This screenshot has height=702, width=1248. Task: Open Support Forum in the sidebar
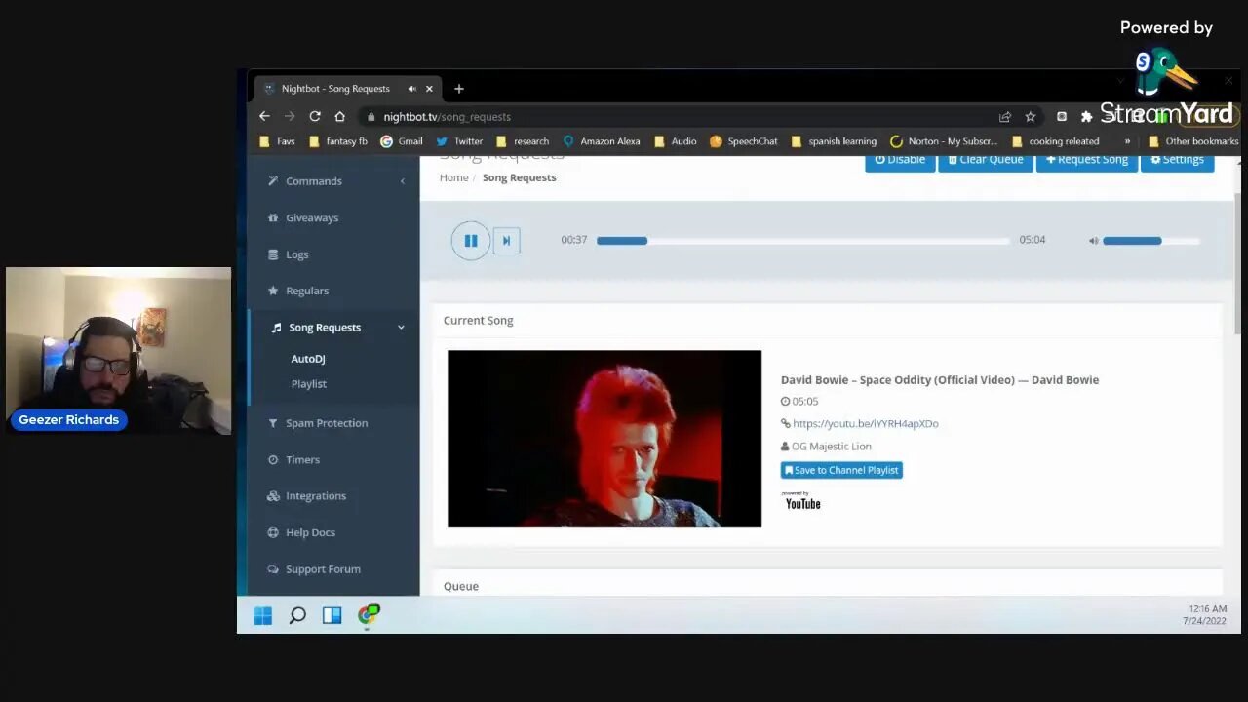(x=323, y=569)
